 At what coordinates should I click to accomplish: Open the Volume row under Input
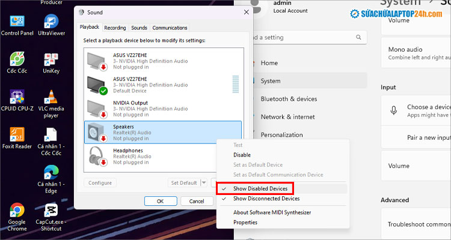(x=416, y=166)
